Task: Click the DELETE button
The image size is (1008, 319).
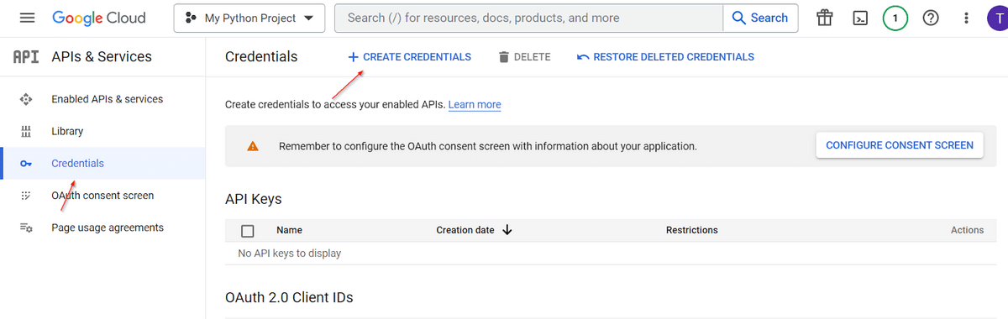Action: click(524, 57)
